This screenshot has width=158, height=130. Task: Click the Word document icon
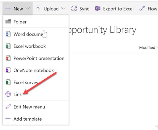pos(8,34)
